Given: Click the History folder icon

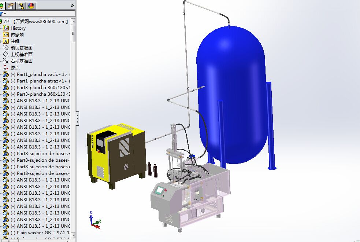Looking at the screenshot, I should tap(6, 28).
